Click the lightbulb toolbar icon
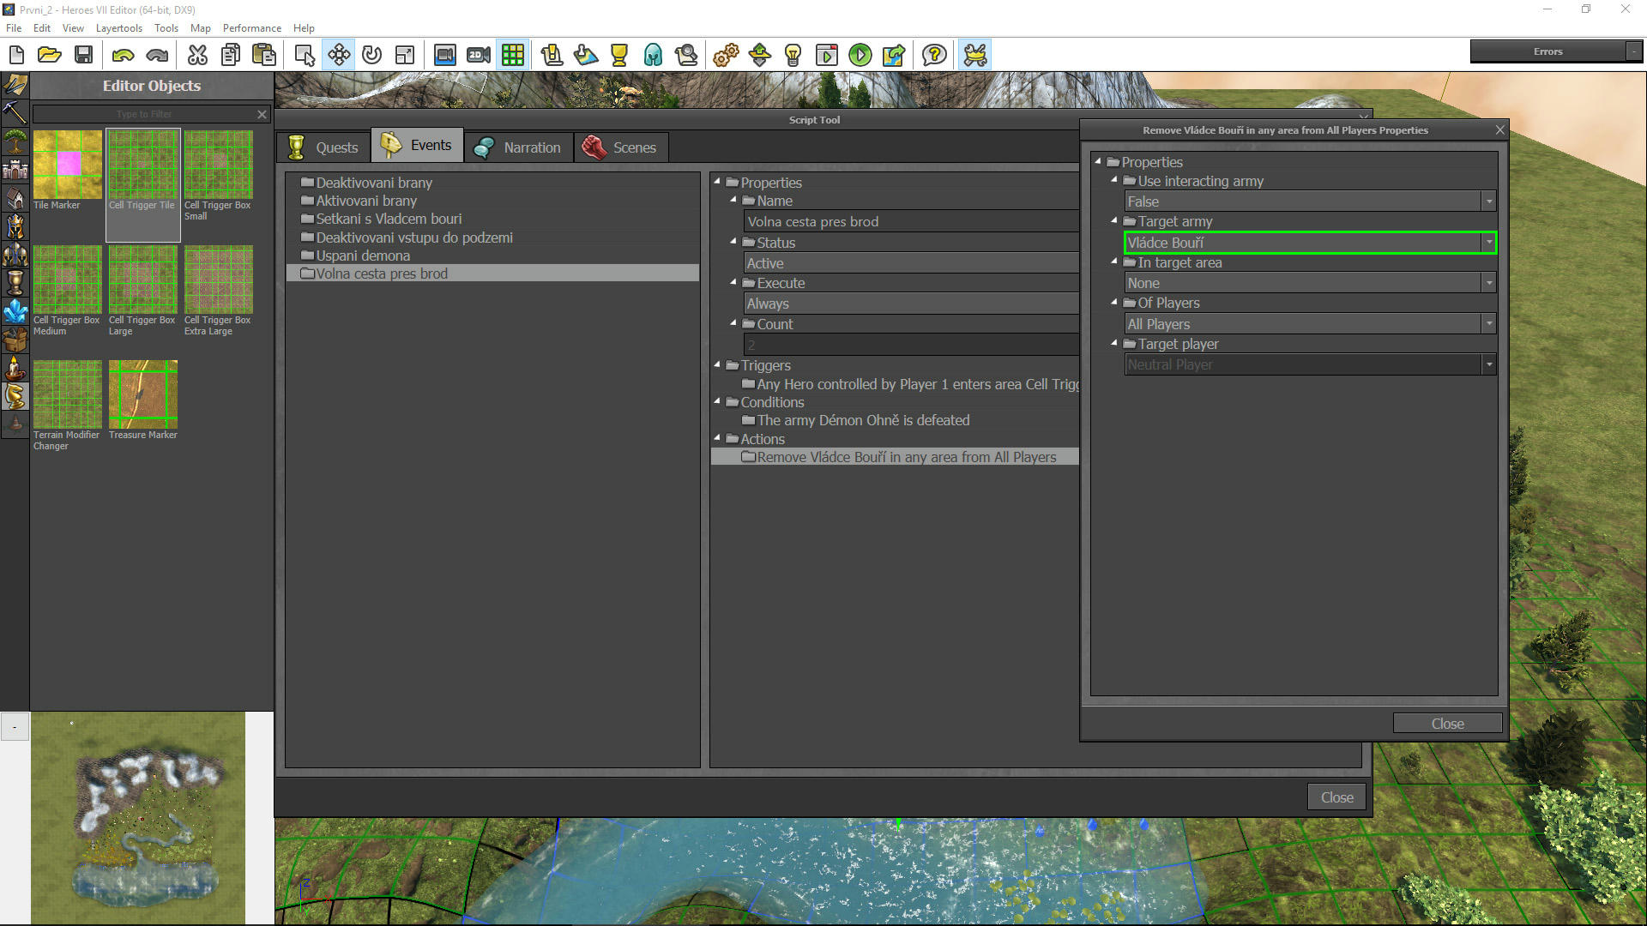The height and width of the screenshot is (926, 1647). pos(793,56)
